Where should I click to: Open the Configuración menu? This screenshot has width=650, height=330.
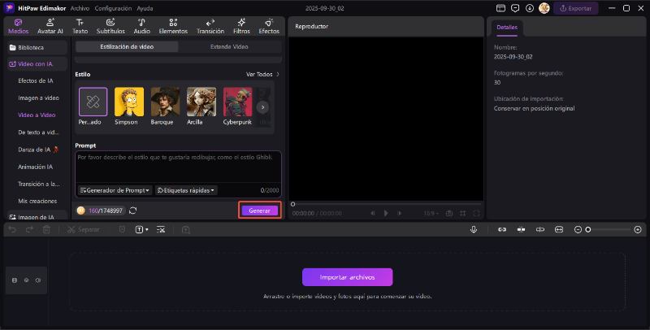[113, 8]
